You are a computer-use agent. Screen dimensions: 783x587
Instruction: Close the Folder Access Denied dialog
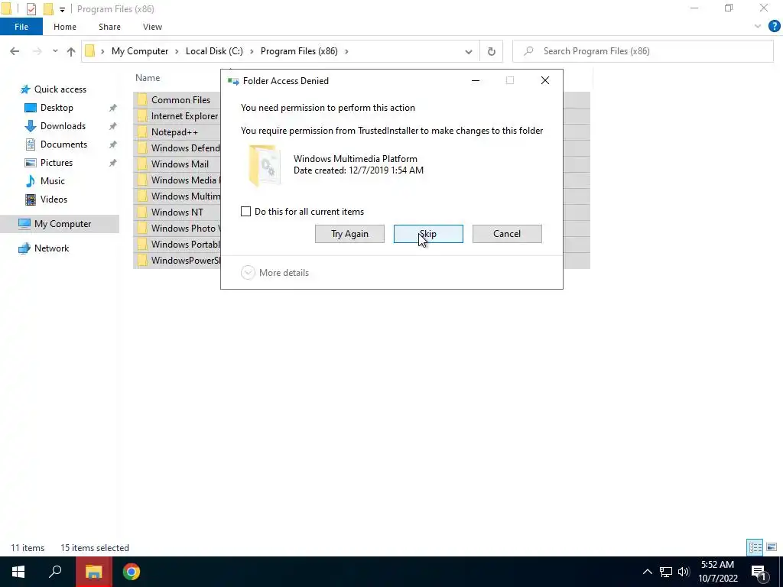click(x=544, y=80)
